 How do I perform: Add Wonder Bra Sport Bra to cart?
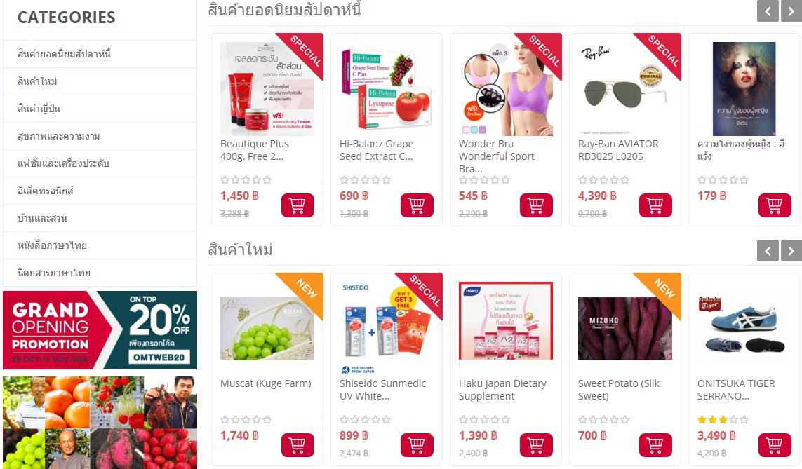point(536,205)
